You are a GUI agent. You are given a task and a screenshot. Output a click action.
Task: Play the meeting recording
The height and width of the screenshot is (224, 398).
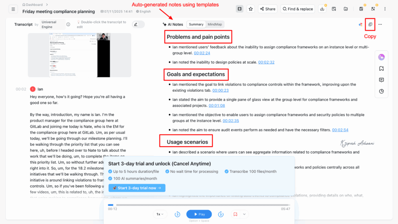[199, 214]
